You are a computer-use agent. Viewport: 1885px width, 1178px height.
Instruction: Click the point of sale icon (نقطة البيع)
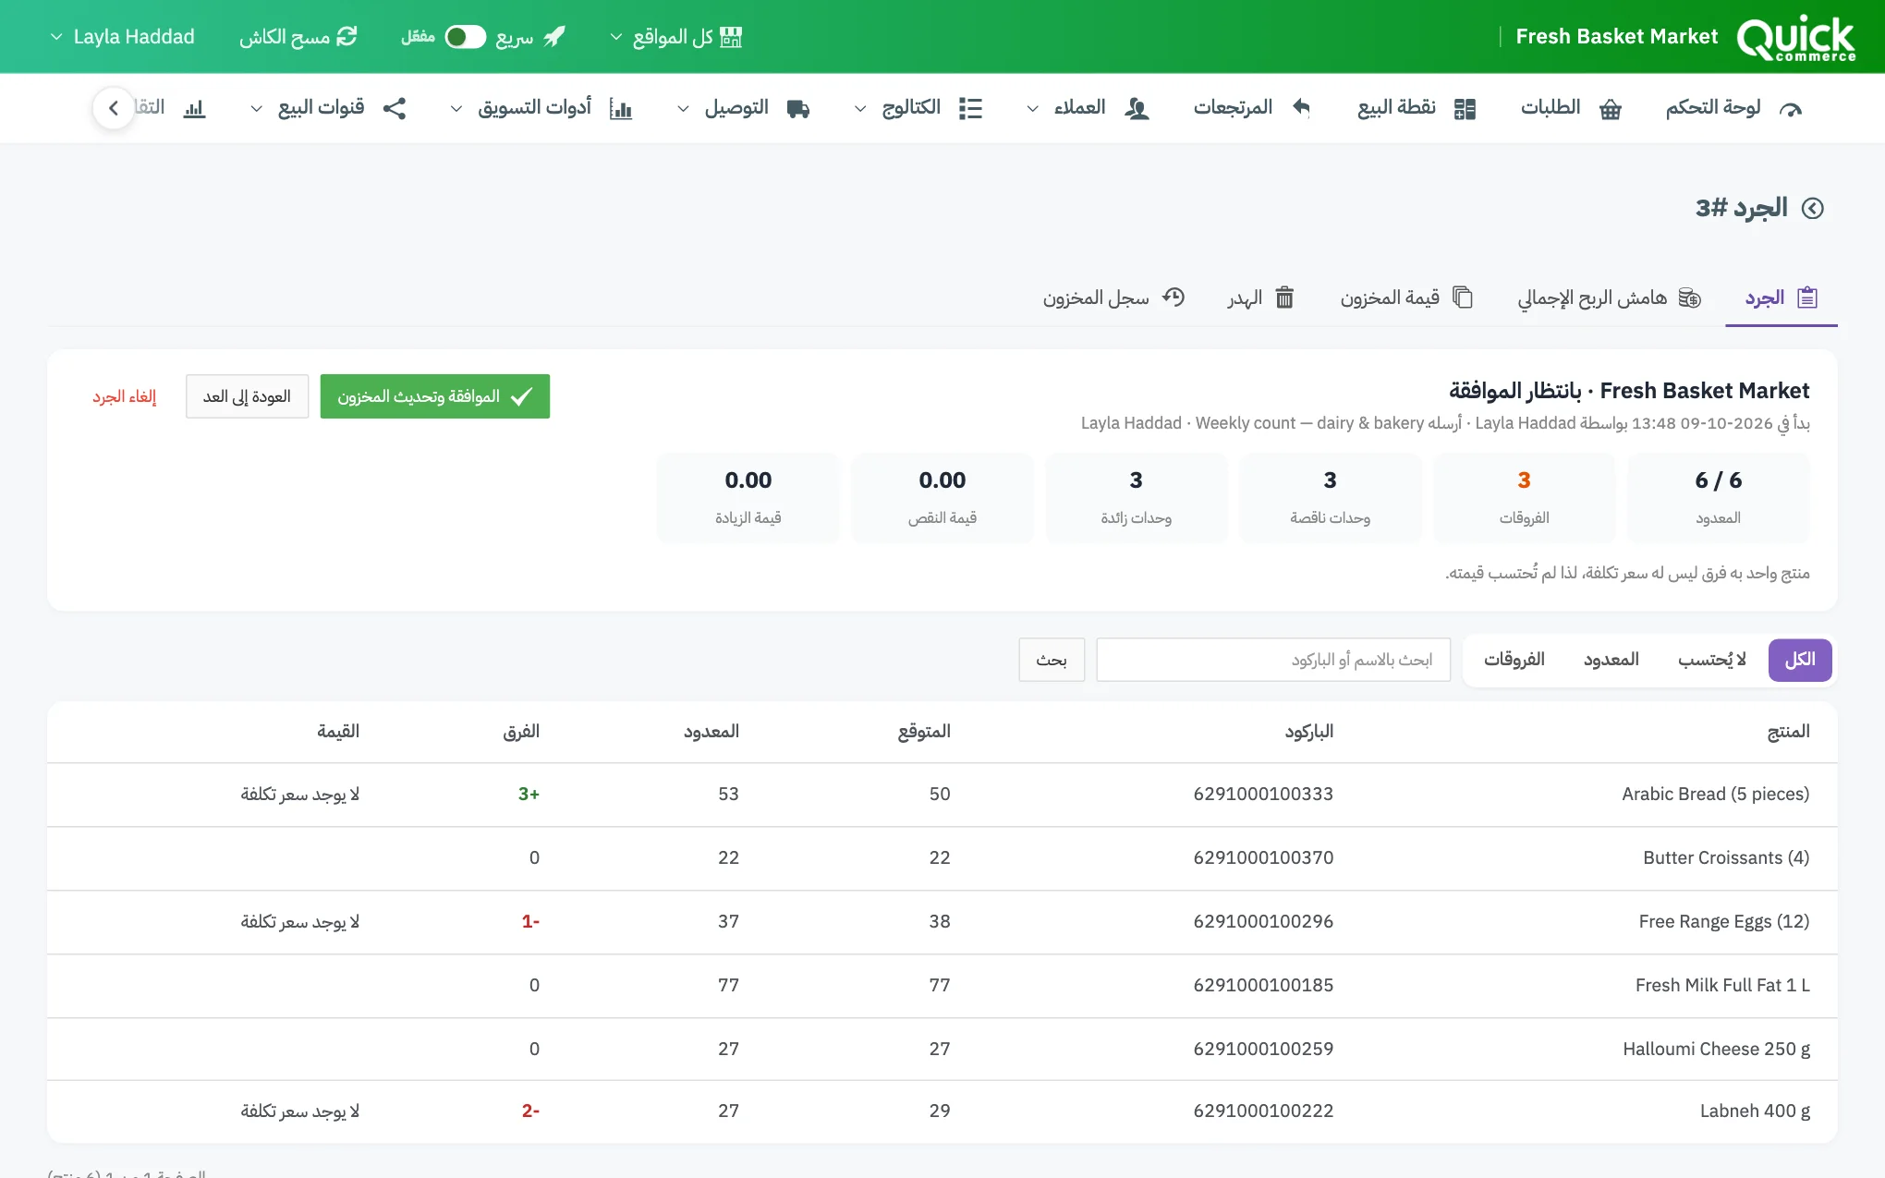click(1465, 109)
